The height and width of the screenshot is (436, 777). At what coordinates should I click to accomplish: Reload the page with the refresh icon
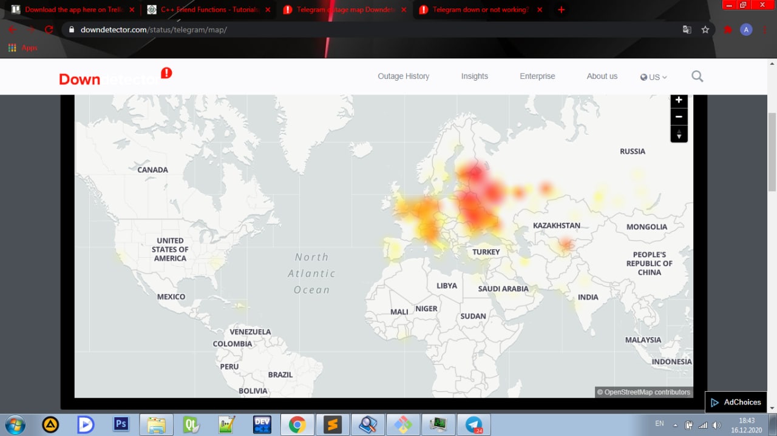pyautogui.click(x=49, y=29)
